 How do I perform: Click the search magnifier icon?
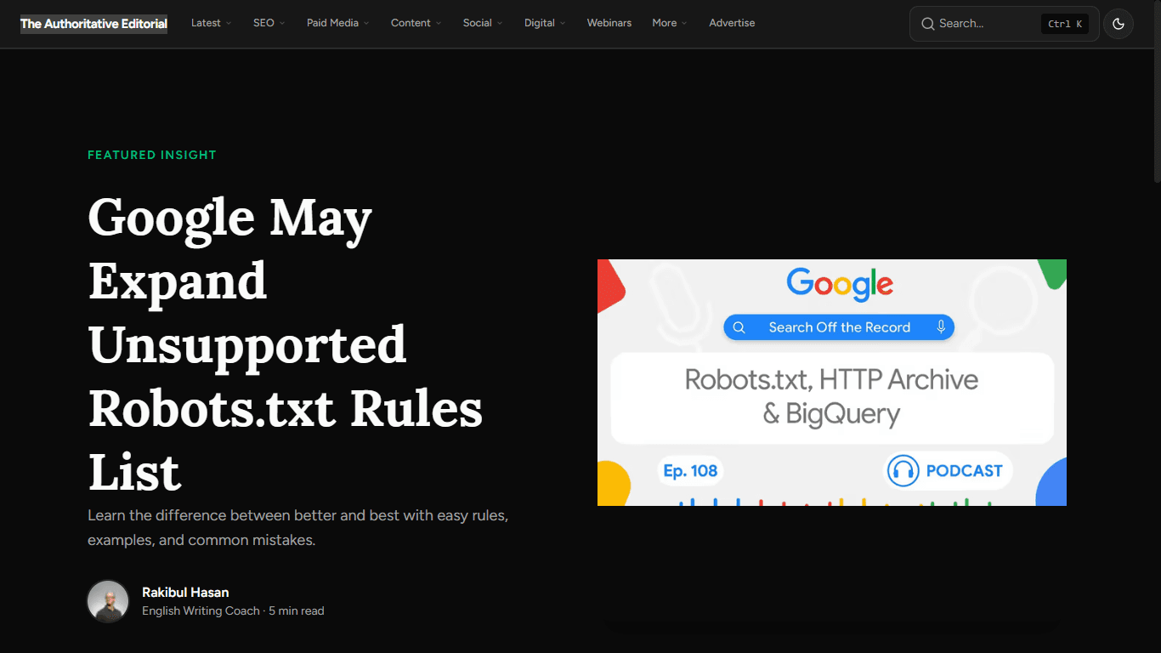click(928, 24)
